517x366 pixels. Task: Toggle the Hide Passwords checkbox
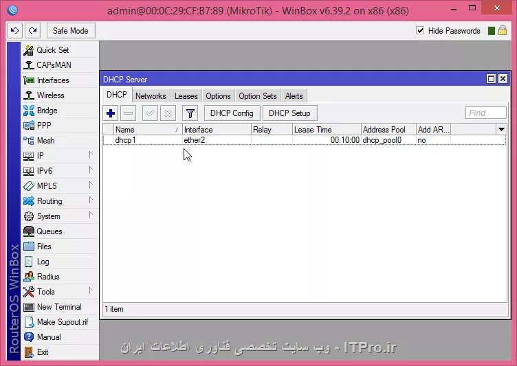421,31
